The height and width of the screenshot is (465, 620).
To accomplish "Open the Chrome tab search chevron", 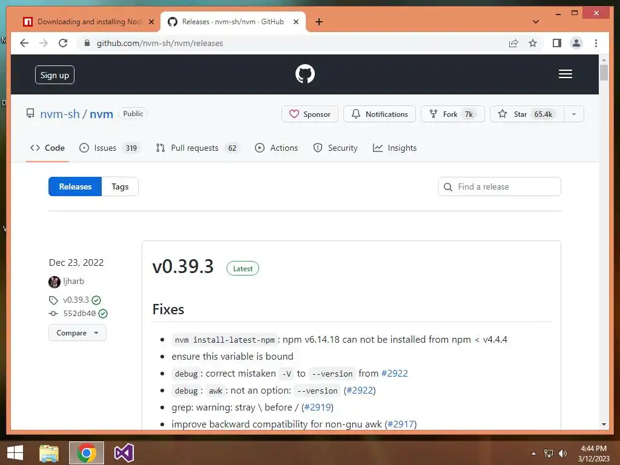I will (535, 22).
